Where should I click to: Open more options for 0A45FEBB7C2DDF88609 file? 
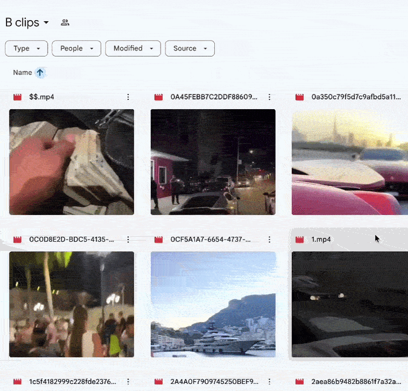pyautogui.click(x=269, y=97)
